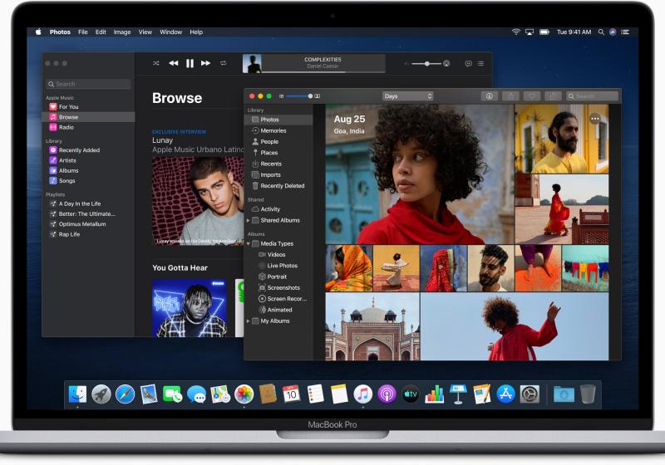This screenshot has height=465, width=665.
Task: Click the Info button in Photos toolbar
Action: coord(489,96)
